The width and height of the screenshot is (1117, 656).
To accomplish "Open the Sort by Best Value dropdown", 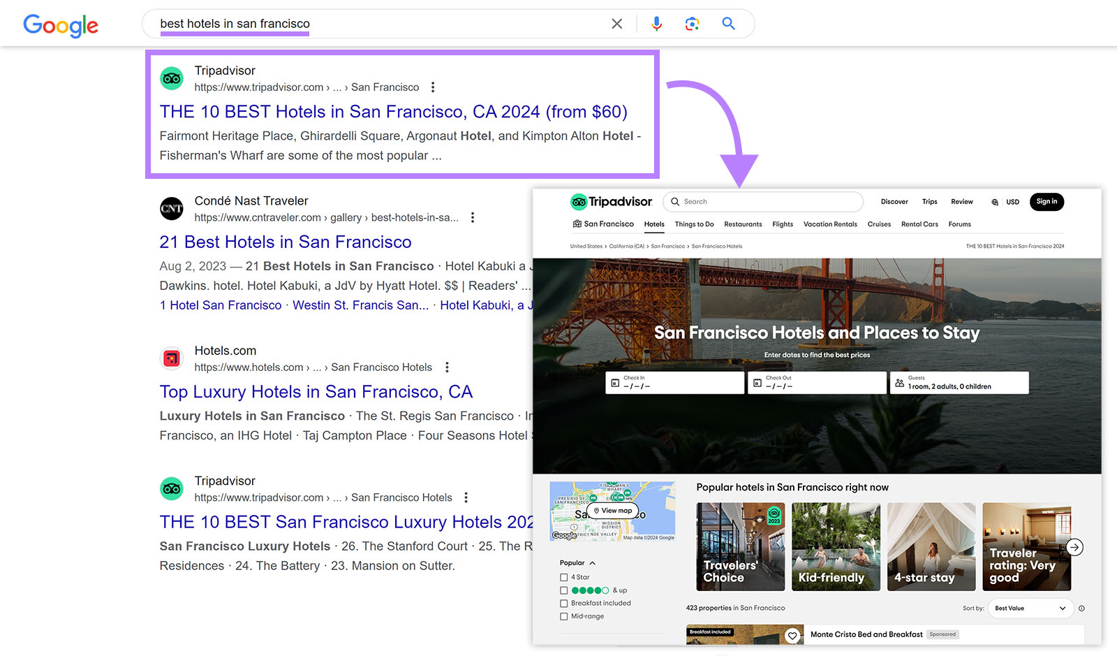I will [1030, 608].
